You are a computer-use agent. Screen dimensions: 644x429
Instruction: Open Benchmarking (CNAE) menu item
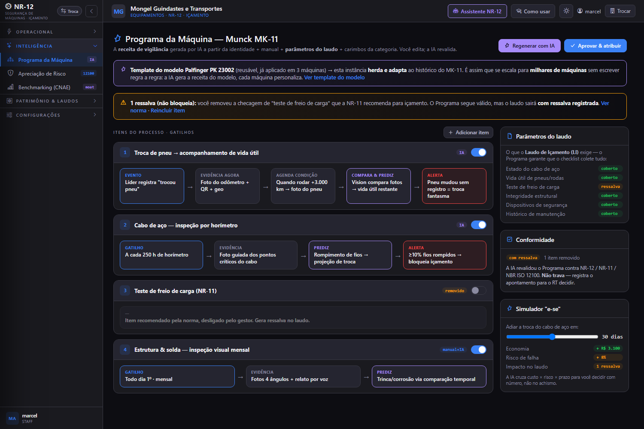[x=52, y=87]
